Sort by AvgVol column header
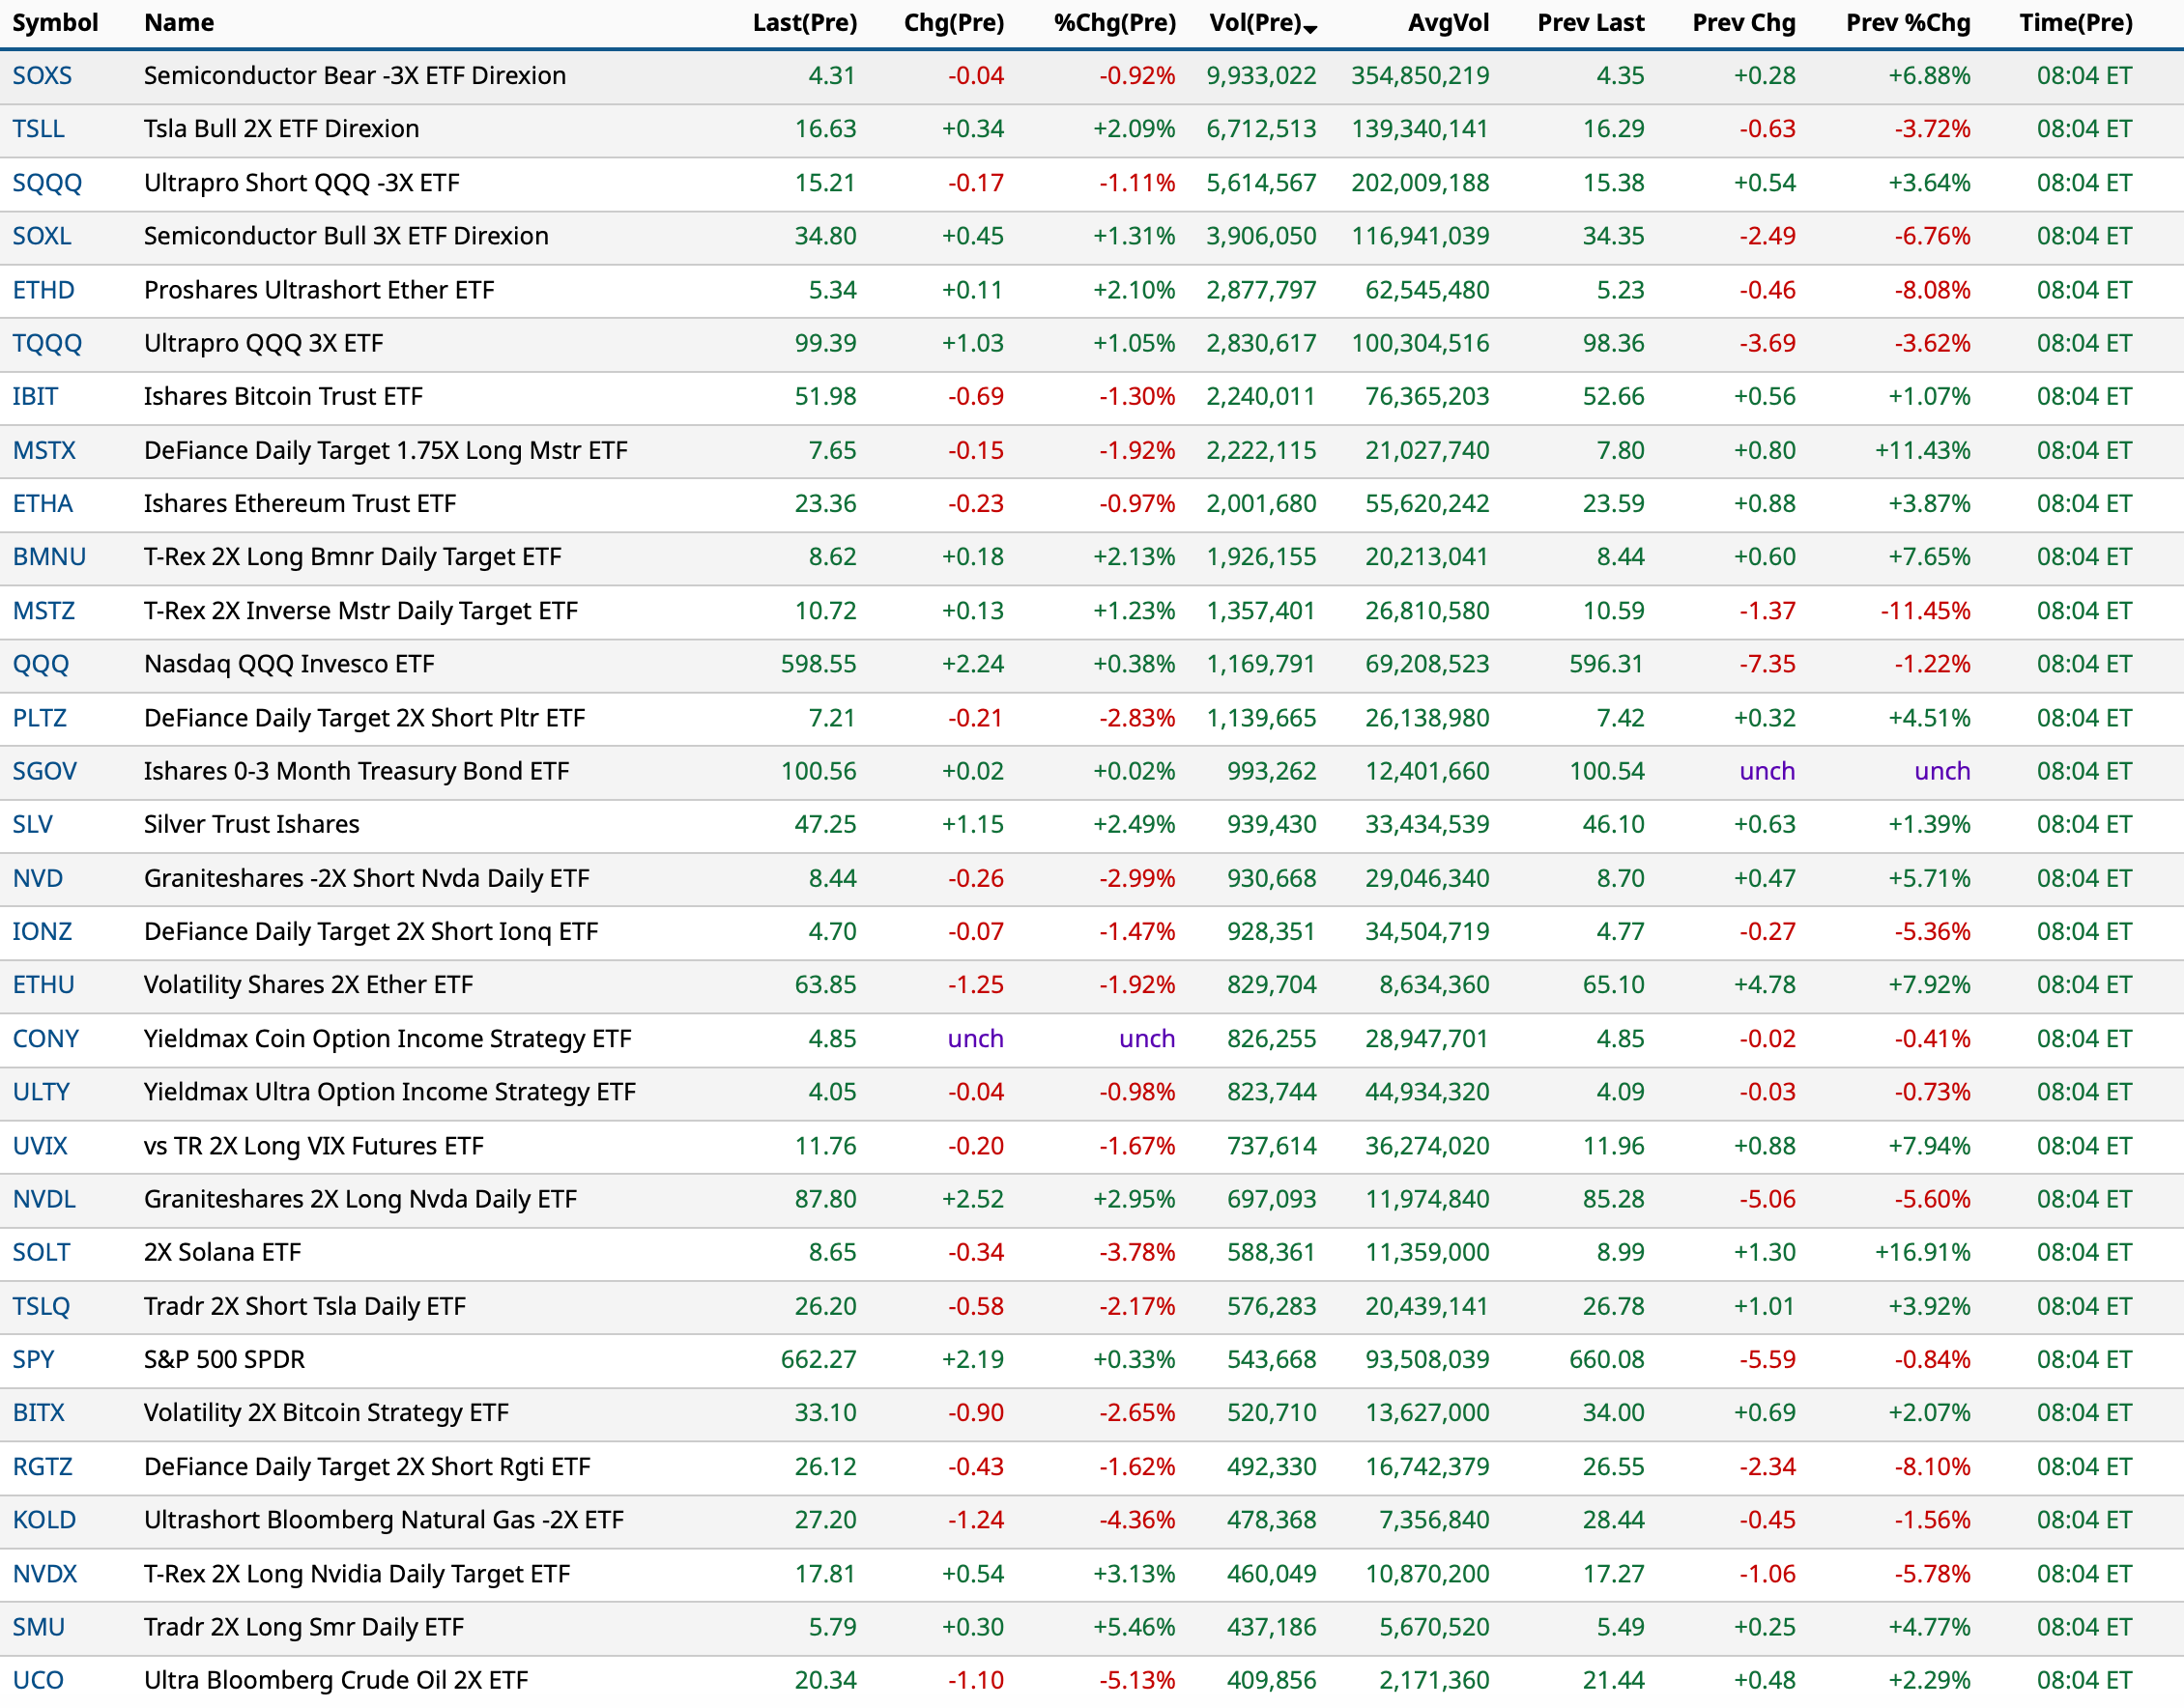This screenshot has height=1708, width=2184. point(1448,23)
